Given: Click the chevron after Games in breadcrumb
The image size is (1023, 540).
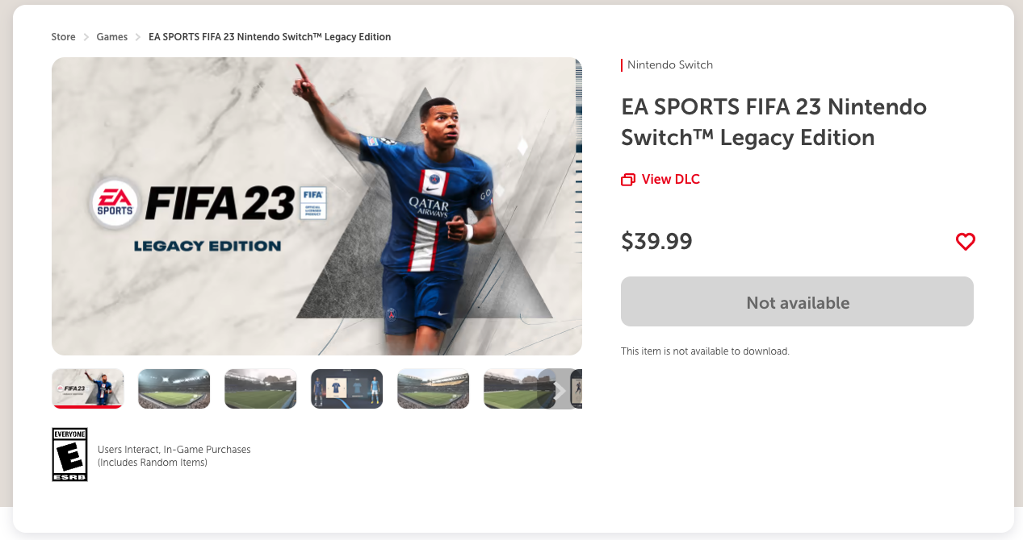Looking at the screenshot, I should point(138,37).
